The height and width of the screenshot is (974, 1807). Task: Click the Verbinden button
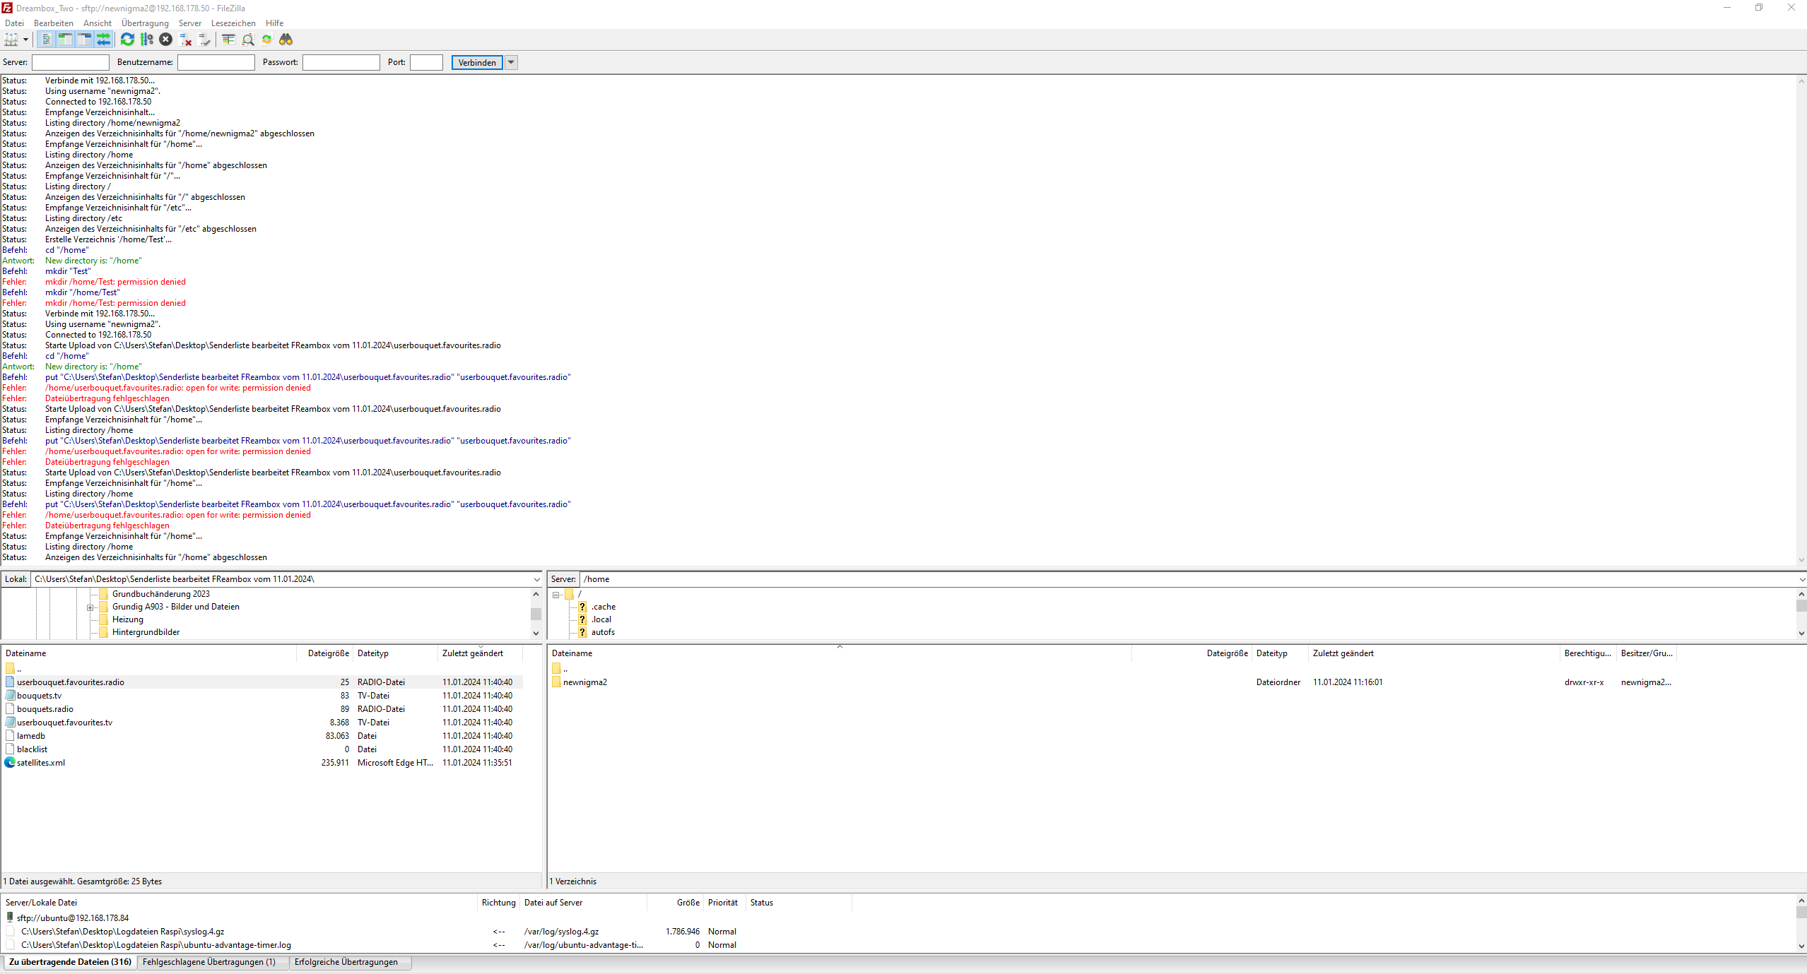click(477, 62)
